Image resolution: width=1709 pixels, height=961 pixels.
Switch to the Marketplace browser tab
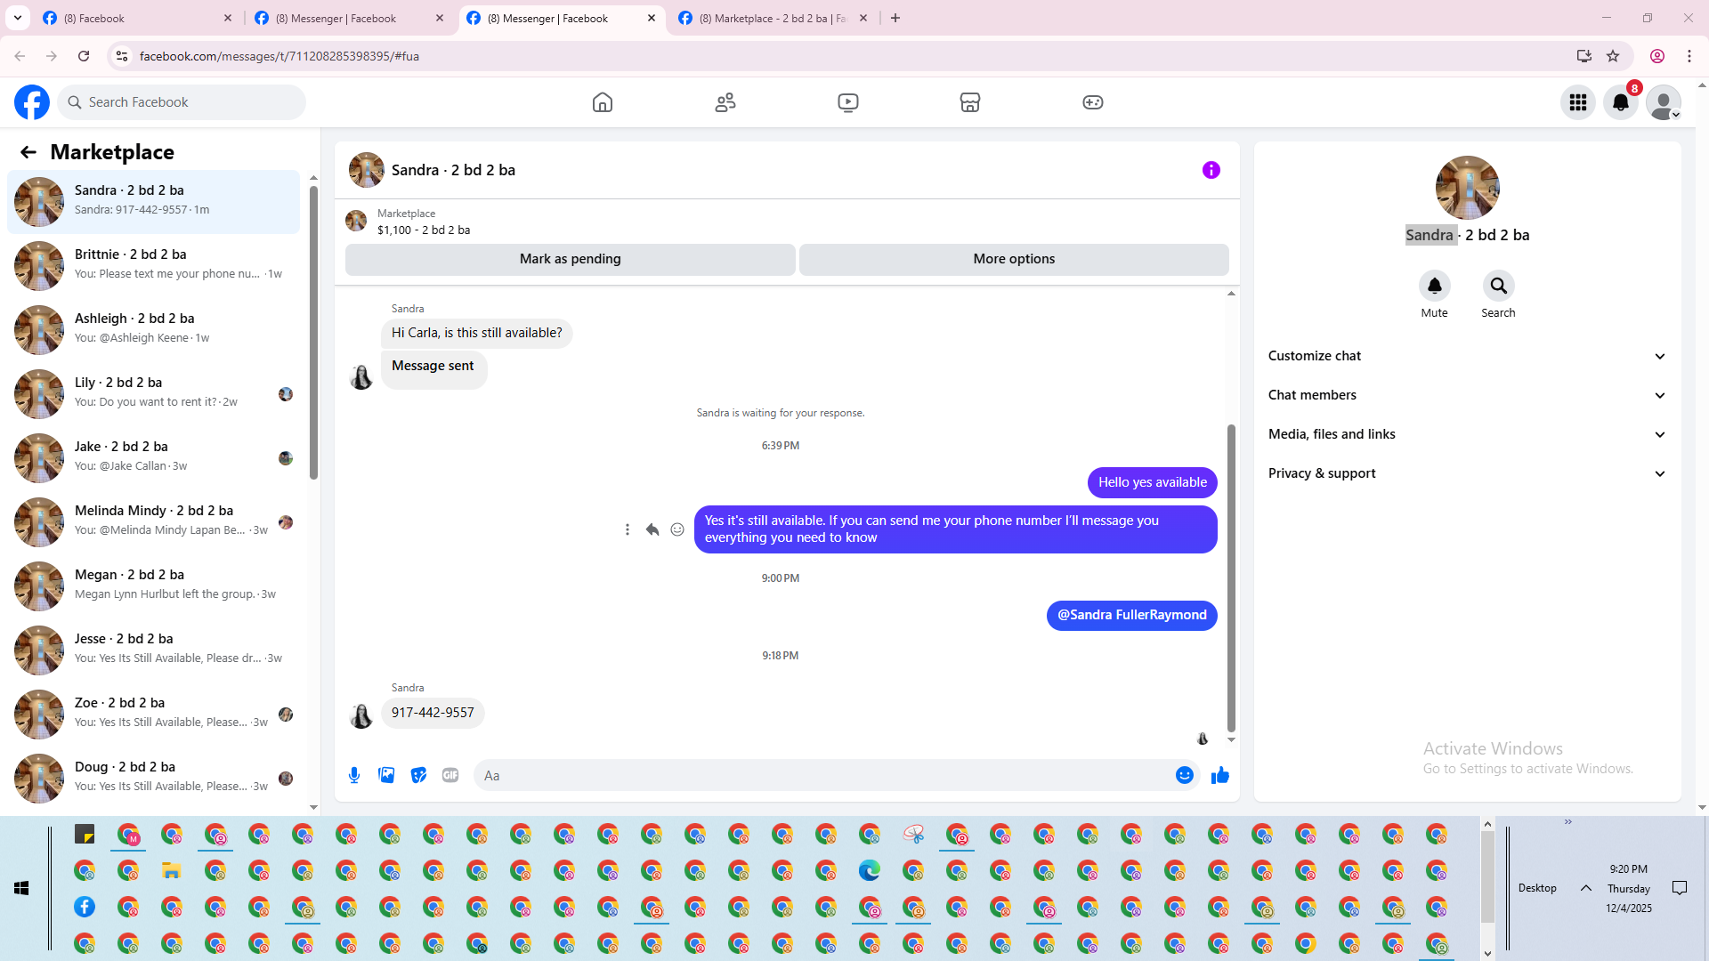pos(771,18)
